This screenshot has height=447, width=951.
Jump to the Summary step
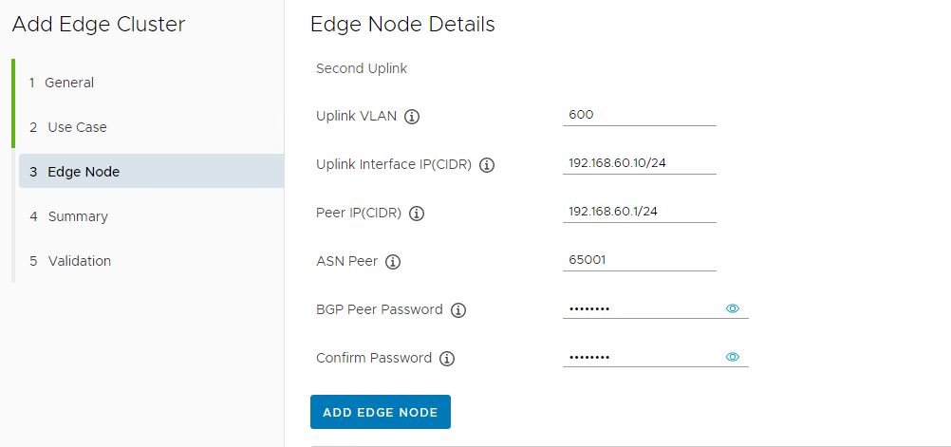[x=77, y=216]
